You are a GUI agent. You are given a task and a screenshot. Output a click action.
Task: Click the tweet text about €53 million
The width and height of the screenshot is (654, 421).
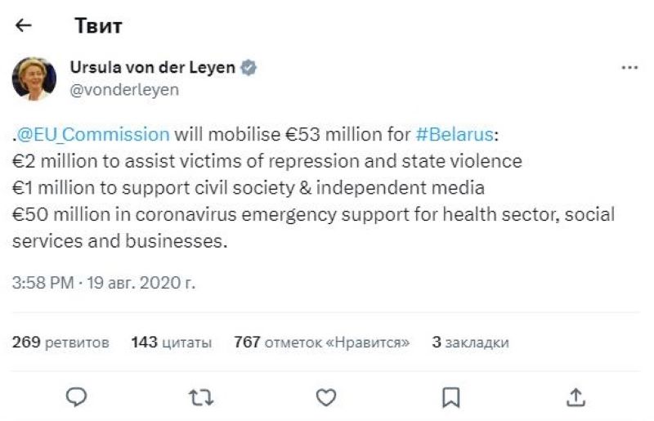click(x=311, y=189)
